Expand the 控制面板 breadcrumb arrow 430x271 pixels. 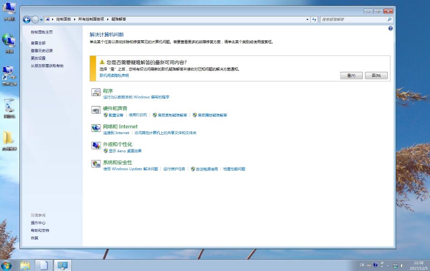coord(75,20)
